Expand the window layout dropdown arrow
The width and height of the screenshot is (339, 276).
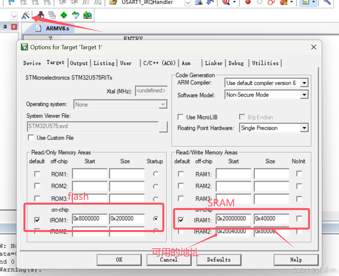[x=314, y=2]
